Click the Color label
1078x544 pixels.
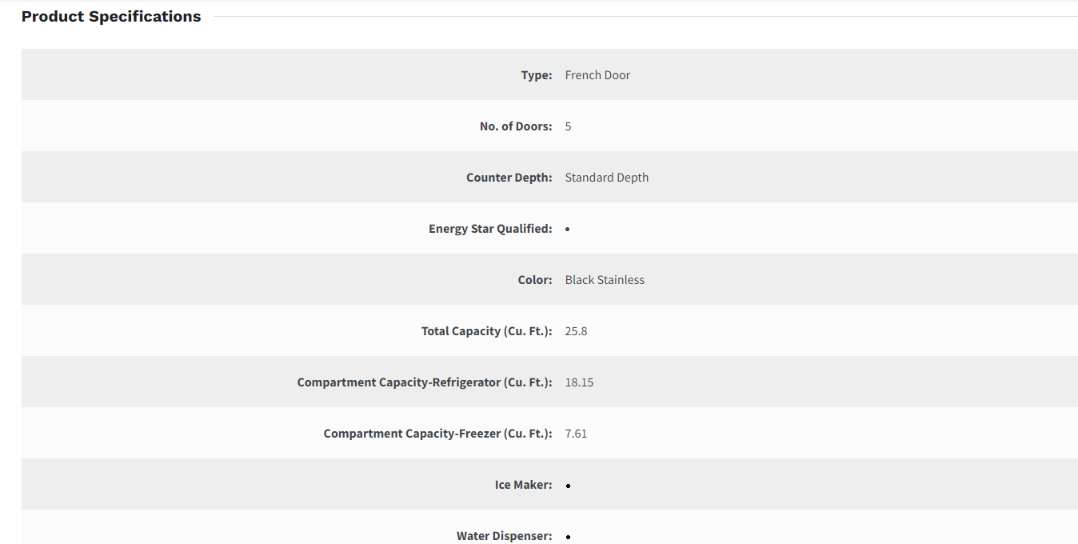534,280
